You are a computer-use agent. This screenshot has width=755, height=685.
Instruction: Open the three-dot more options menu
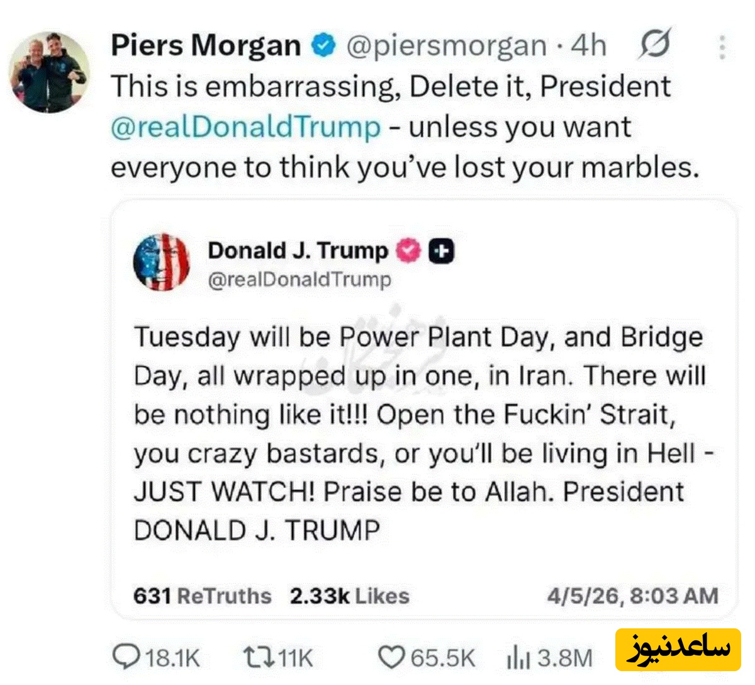coord(724,47)
